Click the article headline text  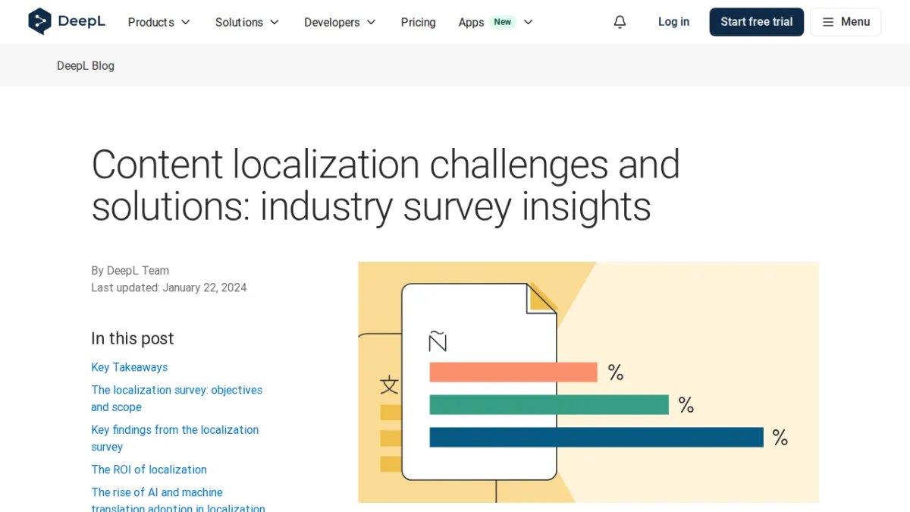tap(385, 185)
